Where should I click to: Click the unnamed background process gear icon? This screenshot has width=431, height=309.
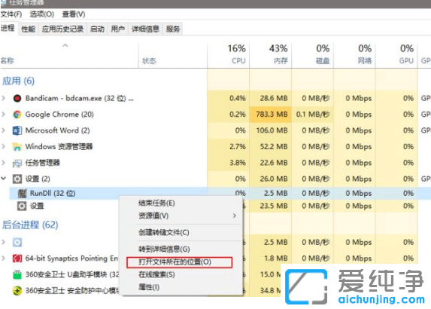coord(17,243)
